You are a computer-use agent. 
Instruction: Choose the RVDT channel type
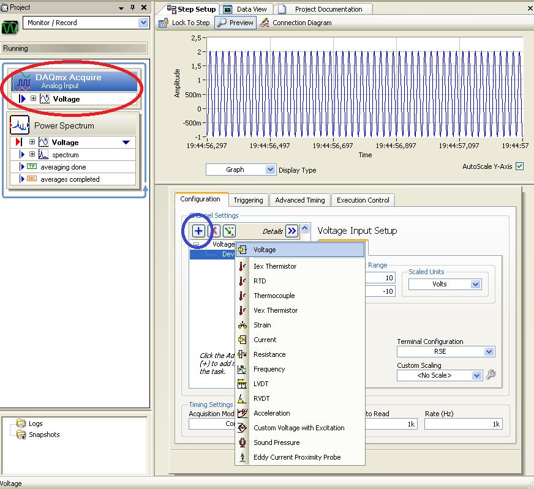coord(300,398)
